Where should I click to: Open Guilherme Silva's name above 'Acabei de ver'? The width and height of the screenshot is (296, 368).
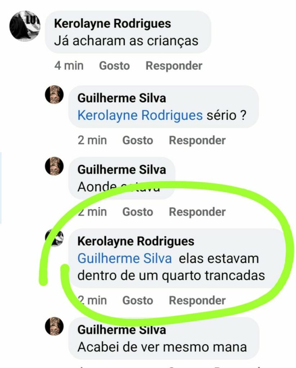tap(122, 330)
